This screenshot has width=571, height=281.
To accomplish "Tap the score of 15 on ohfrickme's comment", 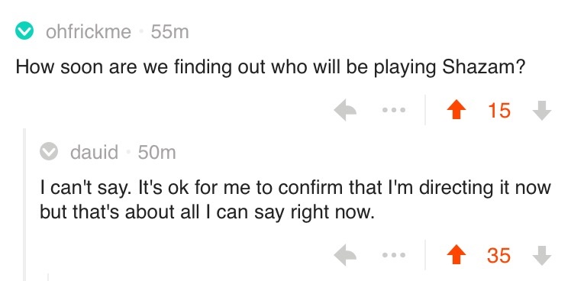I will (499, 110).
